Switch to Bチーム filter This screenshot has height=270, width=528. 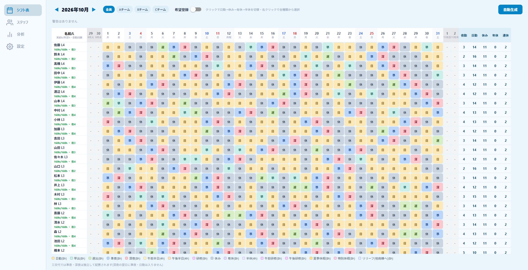tap(142, 10)
